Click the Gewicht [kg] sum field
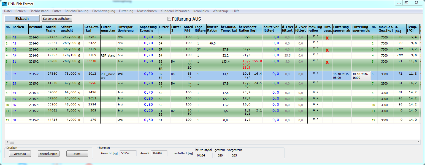 [128, 153]
